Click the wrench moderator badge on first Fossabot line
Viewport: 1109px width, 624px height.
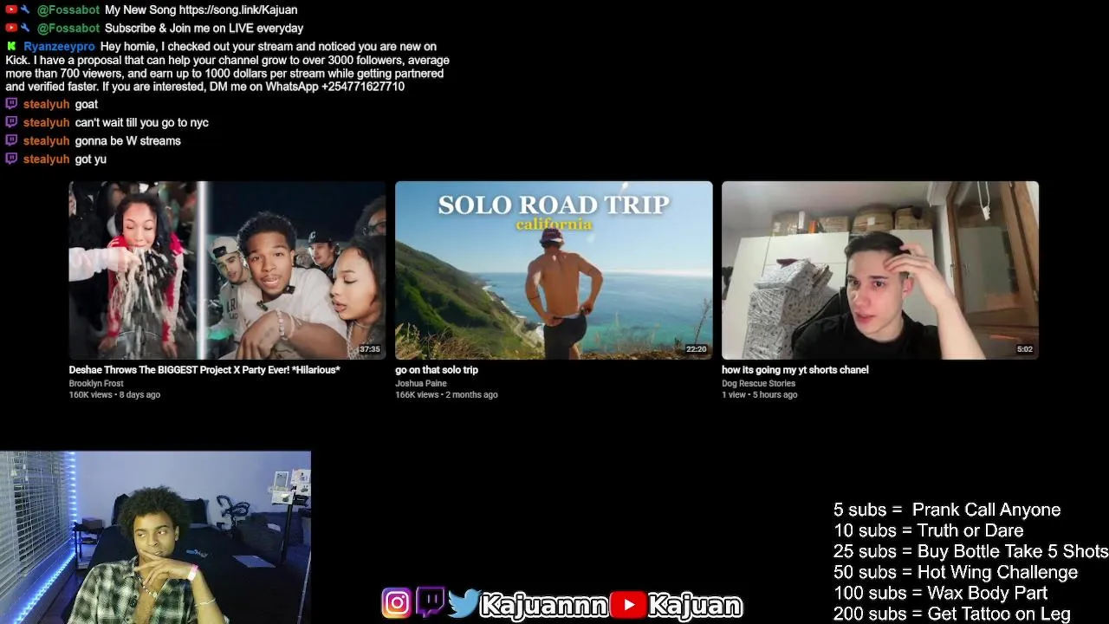26,10
